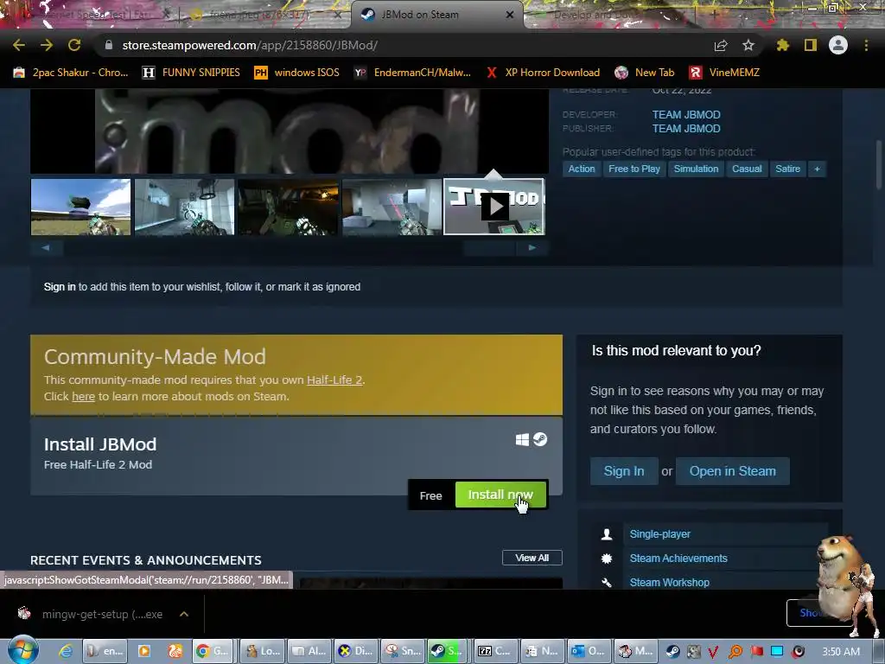Viewport: 885px width, 664px height.
Task: Open 7-Zip taskbar button
Action: pos(493,651)
